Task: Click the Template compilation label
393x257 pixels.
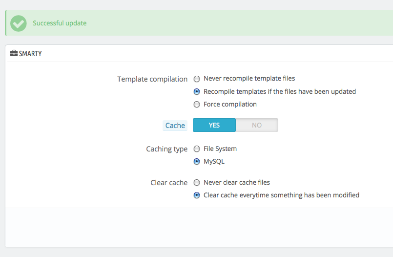Action: click(152, 79)
